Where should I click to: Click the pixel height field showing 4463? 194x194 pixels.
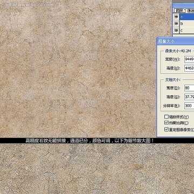point(189,68)
